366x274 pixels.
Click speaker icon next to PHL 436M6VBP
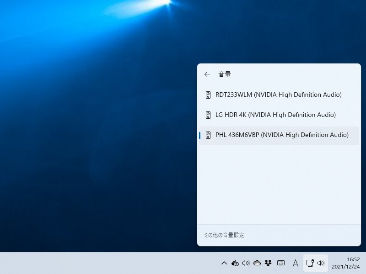[x=208, y=135]
